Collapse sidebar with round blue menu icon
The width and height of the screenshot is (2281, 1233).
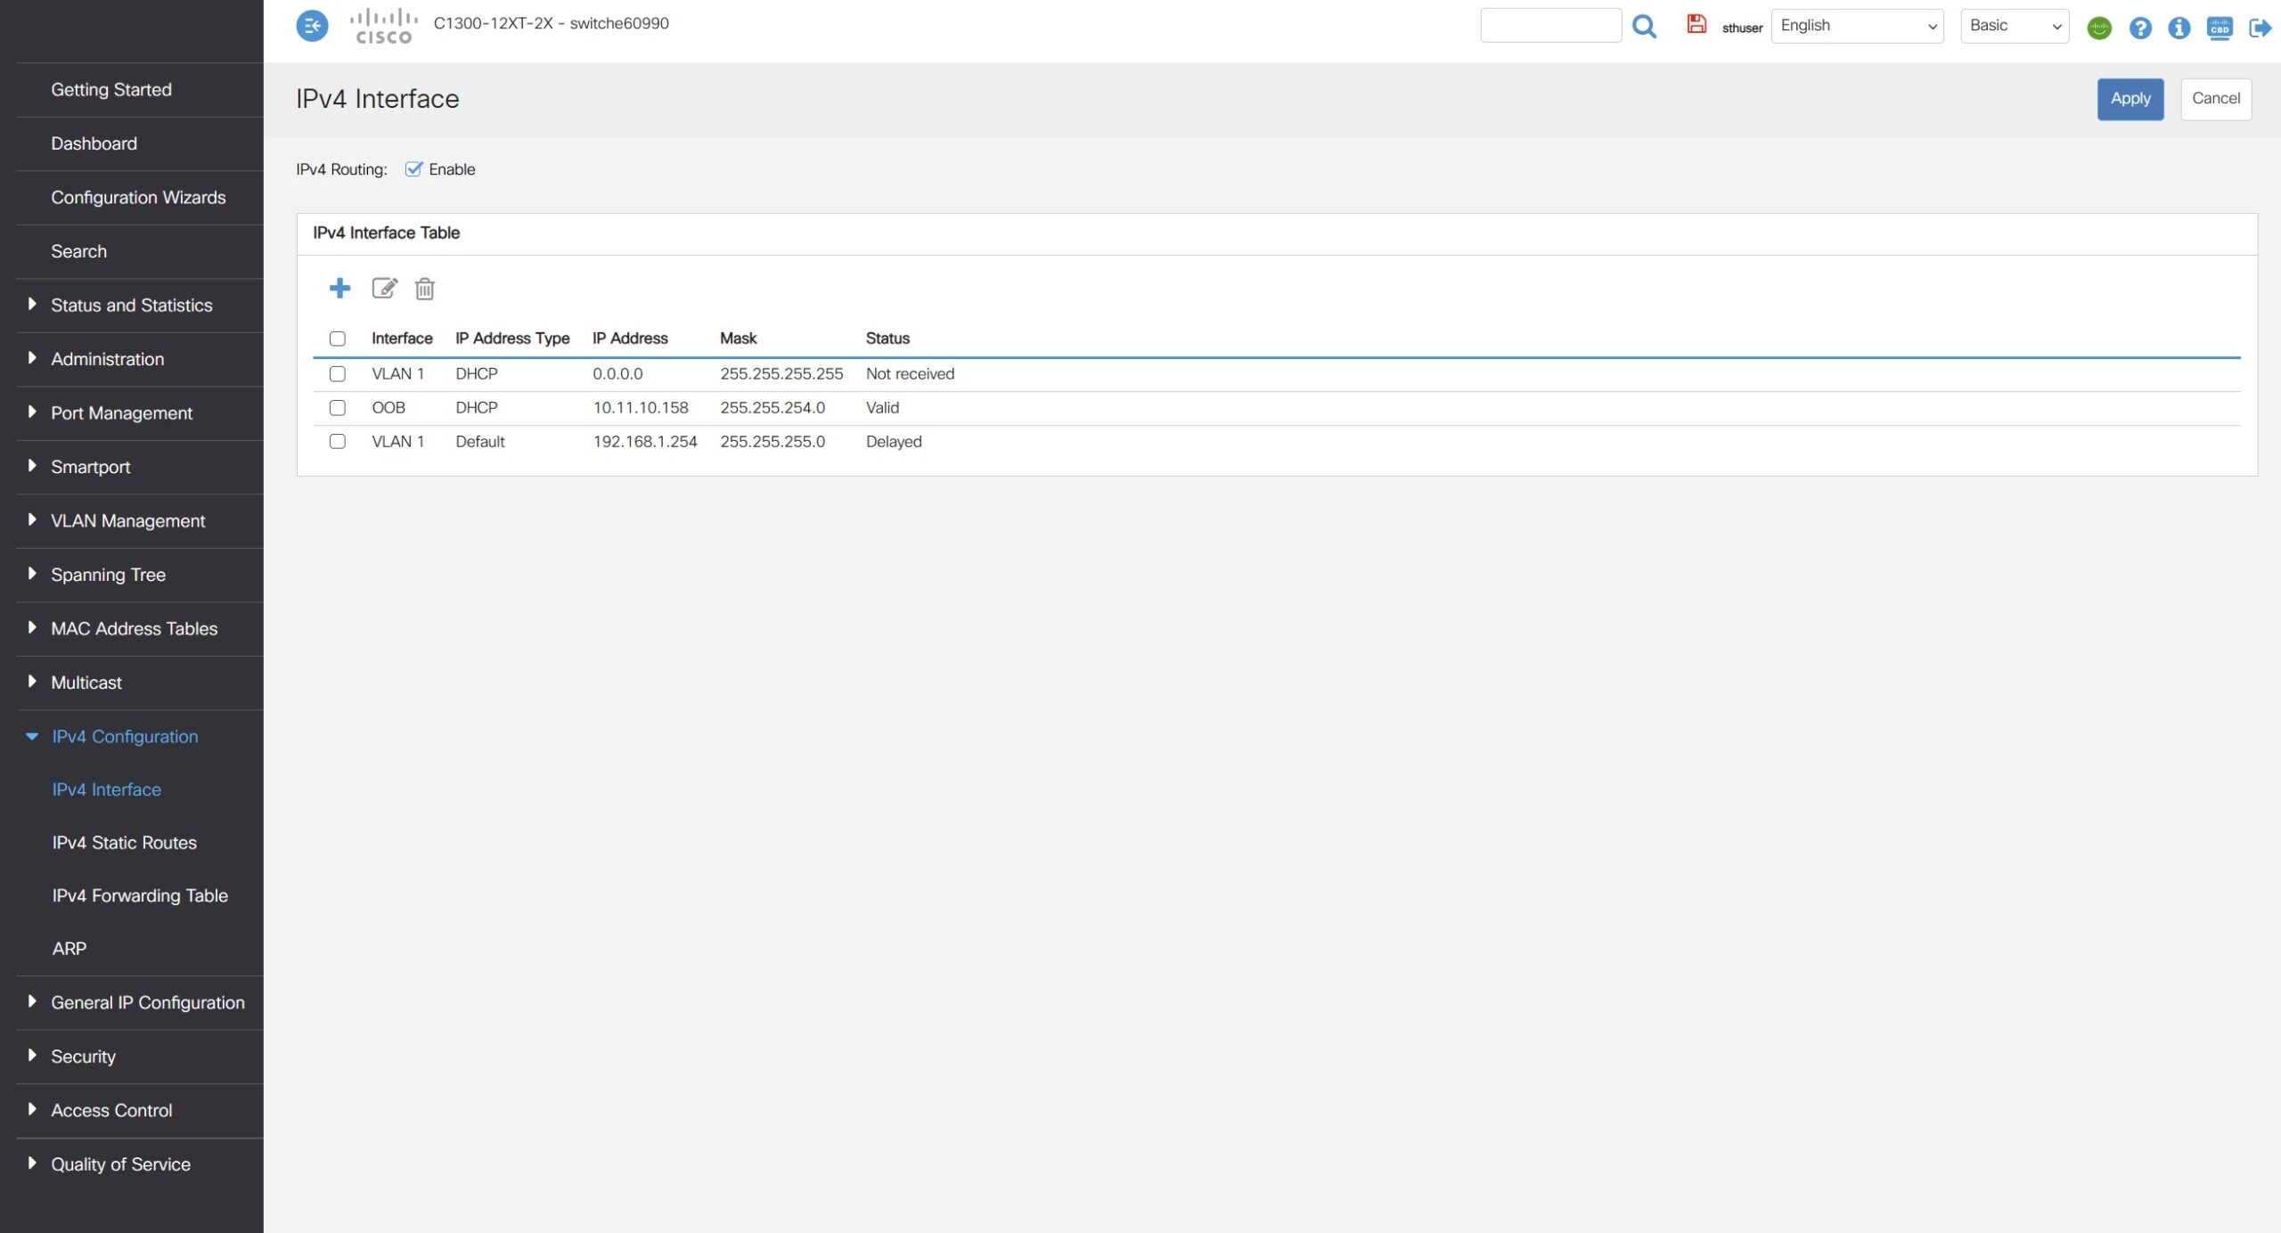(312, 26)
